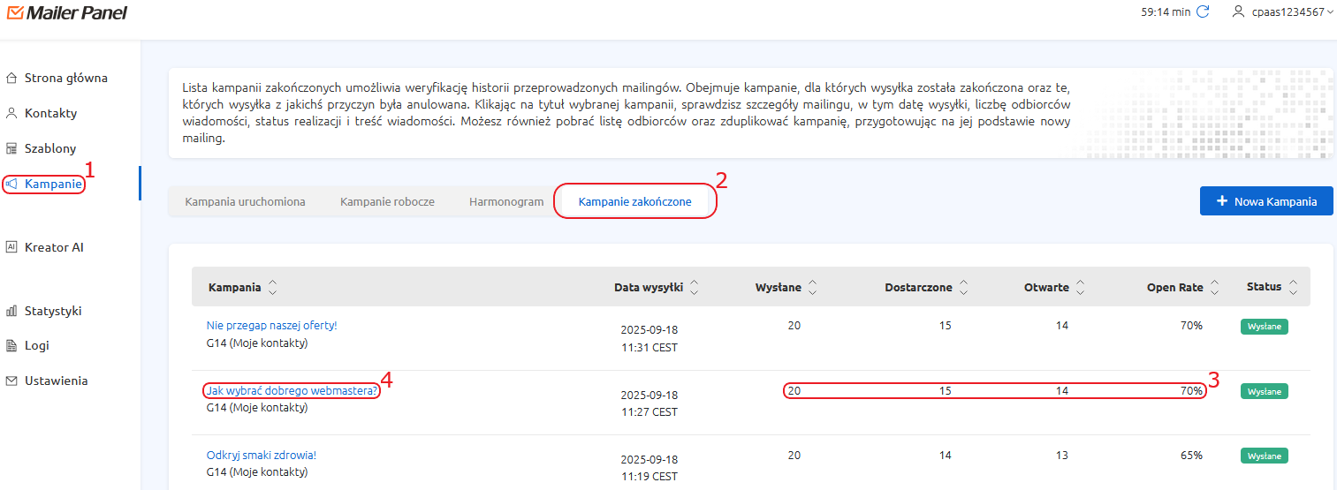Click the Mailer Panel logo
The height and width of the screenshot is (490, 1337).
click(x=66, y=12)
